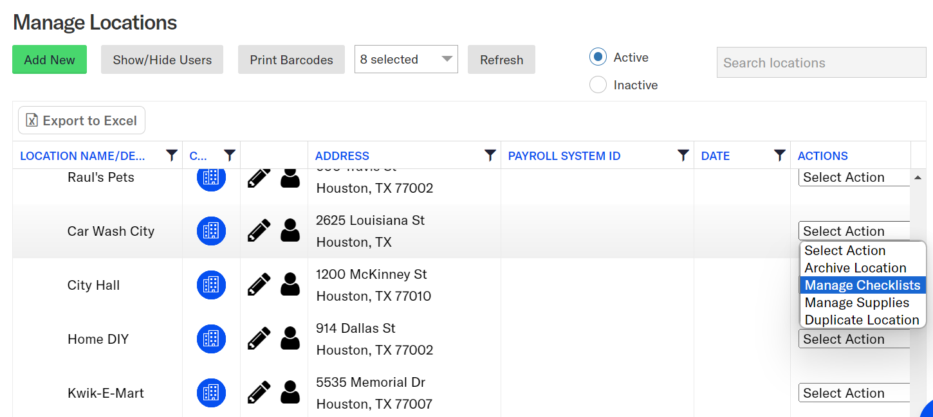
Task: Click Export to Excel
Action: 82,121
